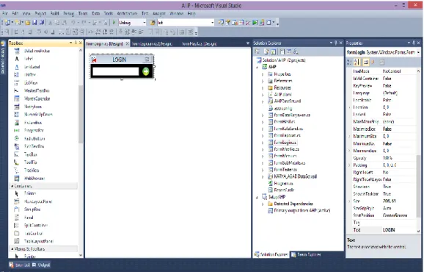Close the active formLogin design tab
Image resolution: width=424 pixels, height=272 pixels.
[x=127, y=43]
